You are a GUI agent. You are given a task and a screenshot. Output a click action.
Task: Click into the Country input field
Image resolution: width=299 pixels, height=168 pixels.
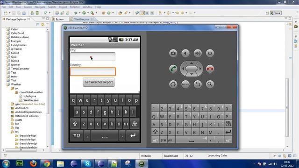[x=93, y=71]
